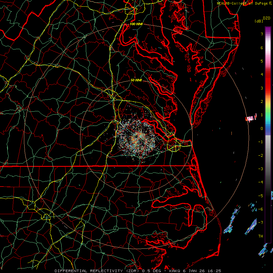Click the color scale value -4

click(x=261, y=182)
